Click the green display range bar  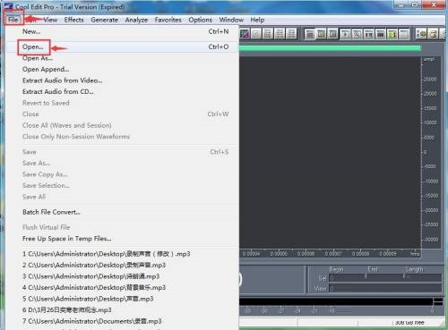330,47
